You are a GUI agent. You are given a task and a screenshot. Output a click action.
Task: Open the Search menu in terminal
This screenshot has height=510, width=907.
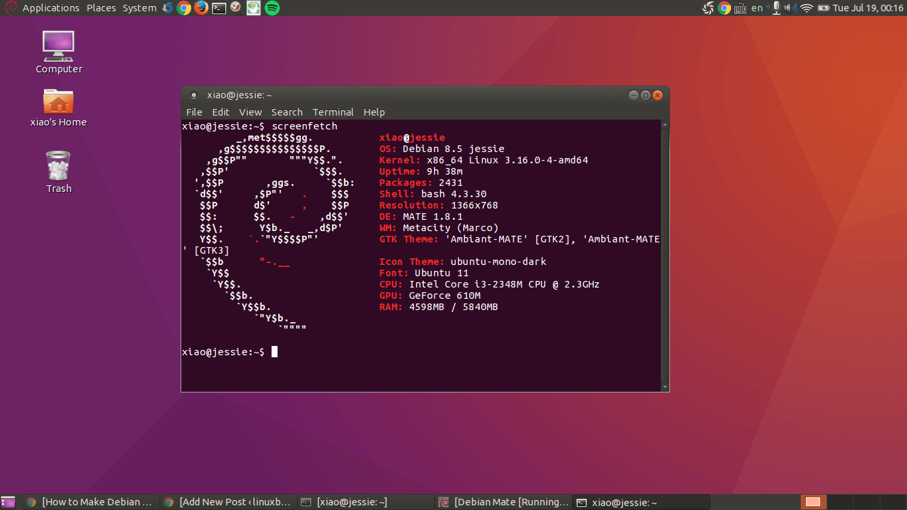(x=287, y=112)
